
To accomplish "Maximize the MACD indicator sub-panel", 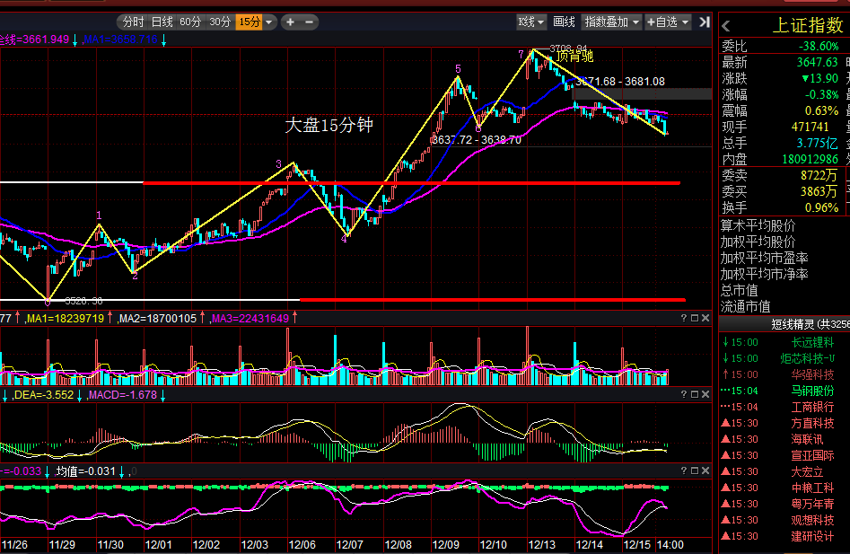I will click(x=695, y=395).
